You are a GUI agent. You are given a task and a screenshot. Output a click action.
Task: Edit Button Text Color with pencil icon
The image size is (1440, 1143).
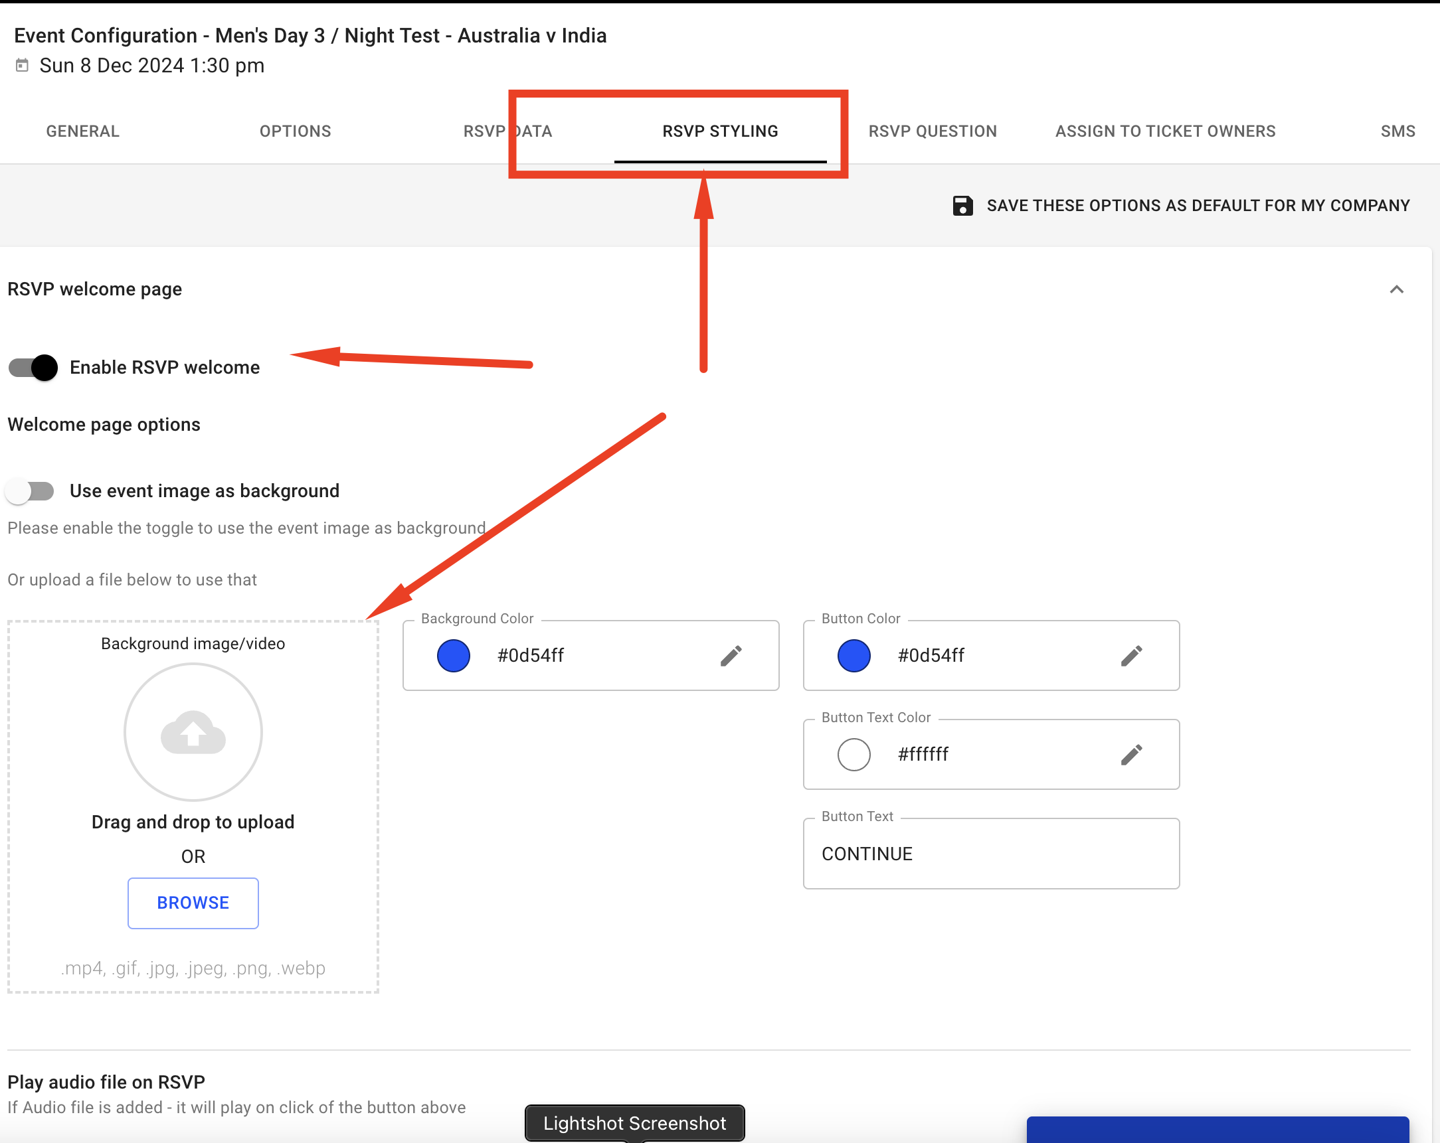click(x=1130, y=755)
